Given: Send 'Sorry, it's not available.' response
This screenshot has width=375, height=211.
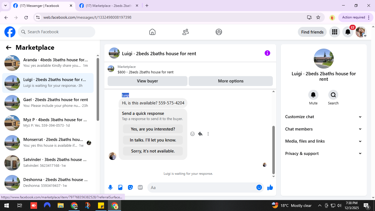Looking at the screenshot, I should click(x=153, y=151).
